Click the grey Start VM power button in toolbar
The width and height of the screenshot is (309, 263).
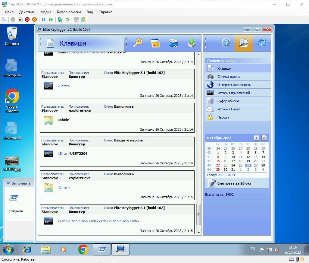pos(13,20)
